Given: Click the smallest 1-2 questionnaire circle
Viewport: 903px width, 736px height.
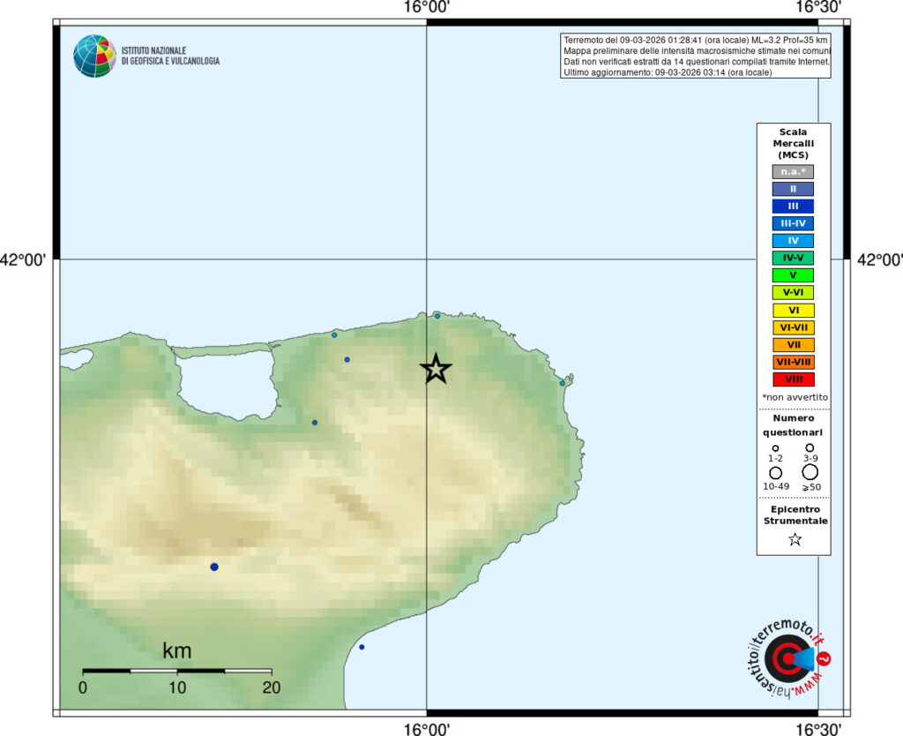Looking at the screenshot, I should tap(776, 448).
